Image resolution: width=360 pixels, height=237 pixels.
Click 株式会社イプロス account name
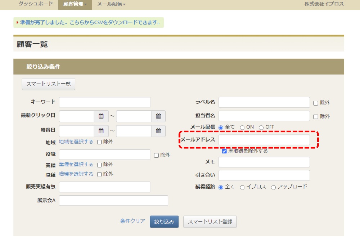click(324, 4)
